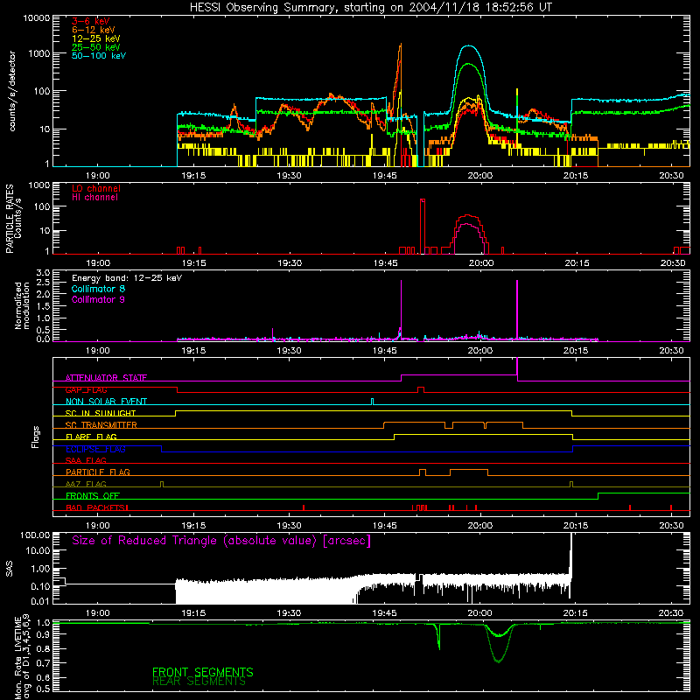The width and height of the screenshot is (700, 700).
Task: Click the ATTENUATOR_STATE flag label
Action: click(106, 378)
